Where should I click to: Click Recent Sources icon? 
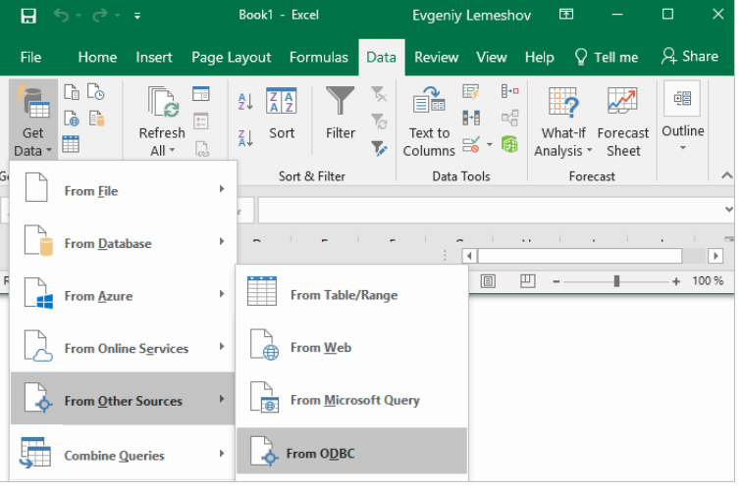(x=96, y=92)
